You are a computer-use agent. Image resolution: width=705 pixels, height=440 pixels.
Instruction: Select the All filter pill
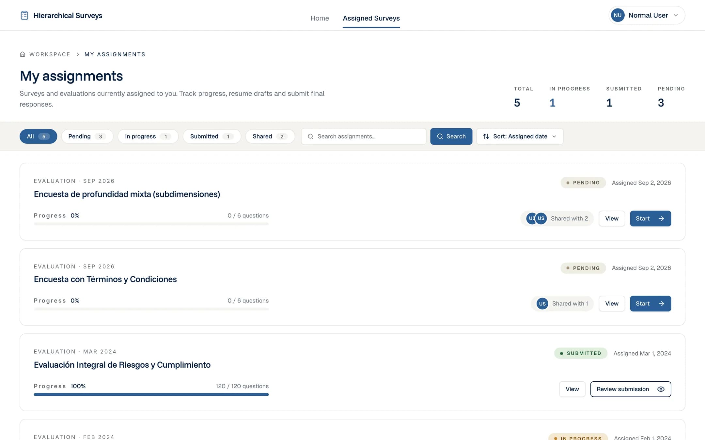38,136
